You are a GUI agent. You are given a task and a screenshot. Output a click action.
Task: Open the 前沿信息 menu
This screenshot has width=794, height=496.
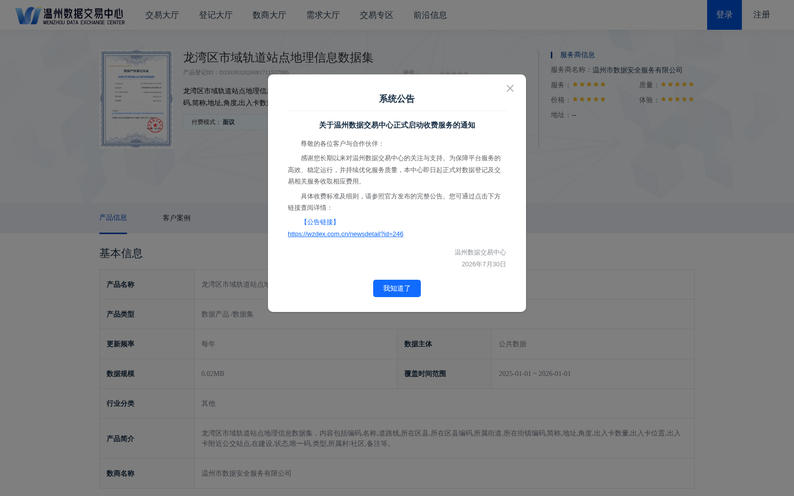click(x=430, y=15)
